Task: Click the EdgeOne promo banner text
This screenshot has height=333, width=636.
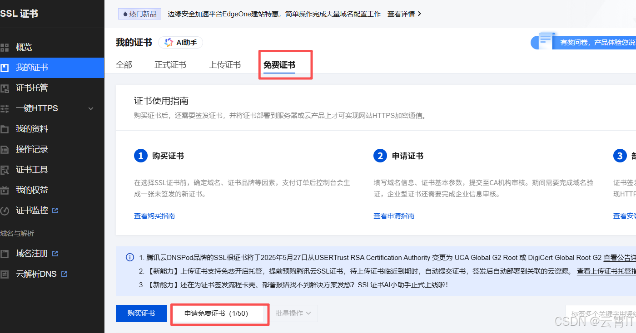Action: 274,14
